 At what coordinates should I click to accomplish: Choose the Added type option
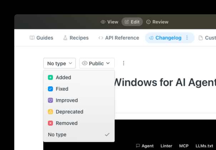tap(79, 77)
